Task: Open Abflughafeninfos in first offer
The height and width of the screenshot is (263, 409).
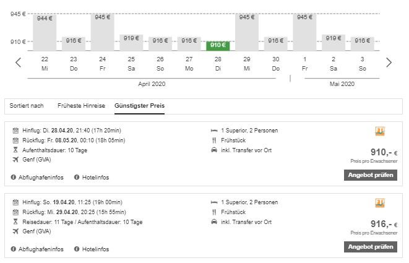Action: point(40,177)
